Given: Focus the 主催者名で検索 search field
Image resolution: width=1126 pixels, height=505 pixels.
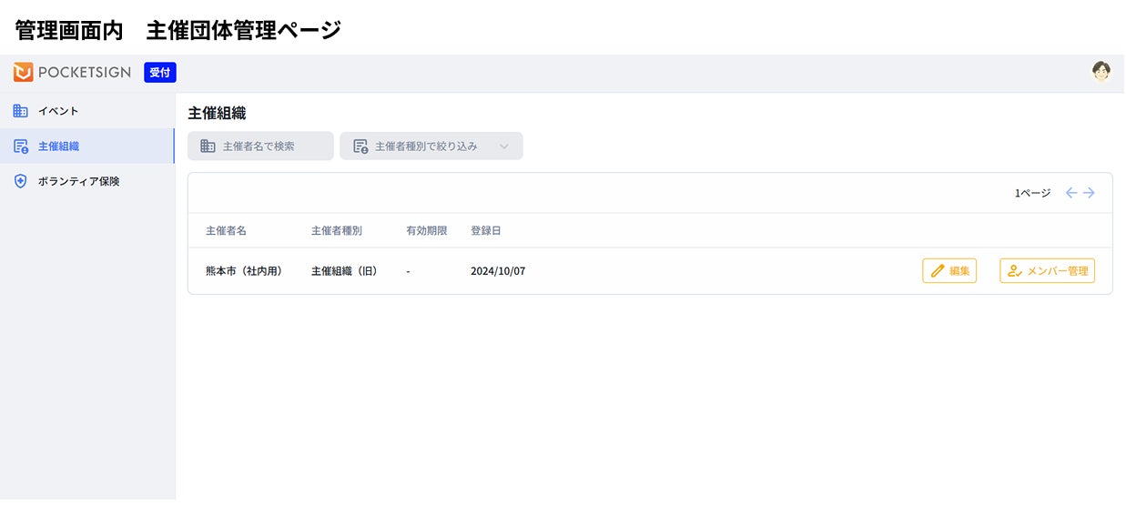Looking at the screenshot, I should (260, 146).
